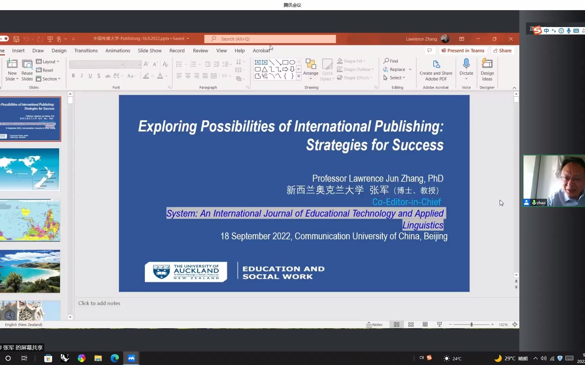Click Create and Share Adobe PDF
Screen dimensions: 585x365
(x=436, y=70)
